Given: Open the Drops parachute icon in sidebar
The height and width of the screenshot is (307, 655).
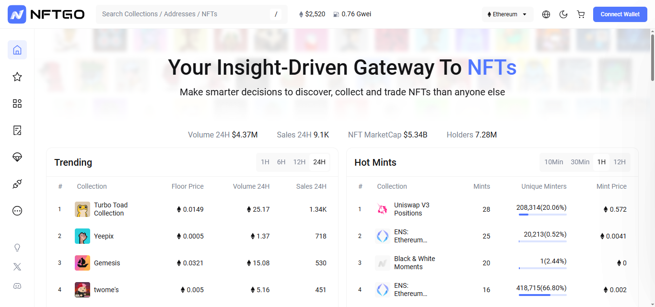Looking at the screenshot, I should point(17,157).
